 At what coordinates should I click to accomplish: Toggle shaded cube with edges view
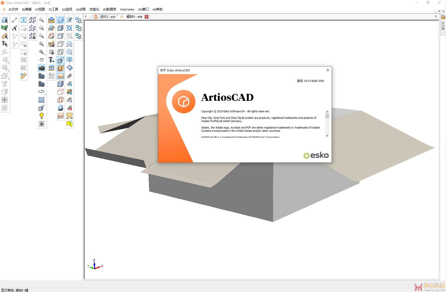pos(60,28)
